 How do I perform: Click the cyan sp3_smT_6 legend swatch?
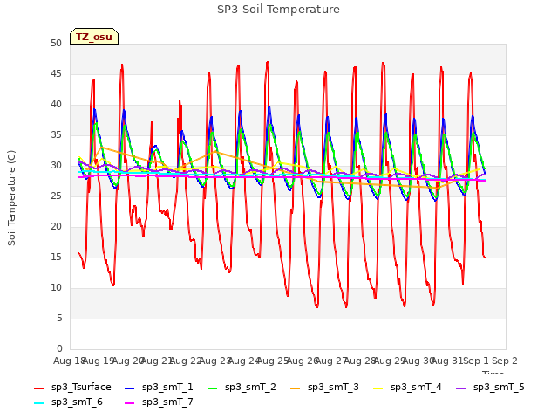point(38,403)
